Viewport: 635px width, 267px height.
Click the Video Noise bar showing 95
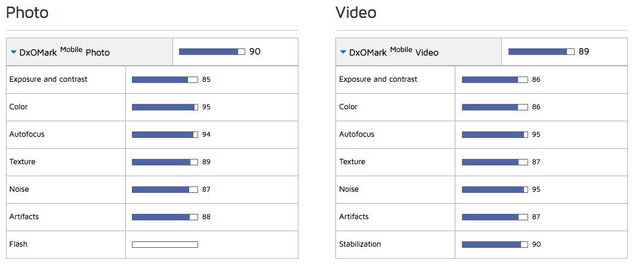coord(495,189)
